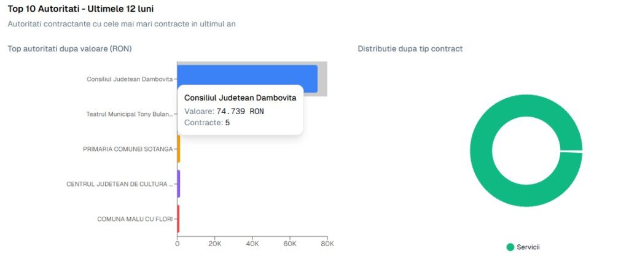This screenshot has height=259, width=629.
Task: Select the red COMUNA MALU CU FLORI bar
Action: (178, 218)
